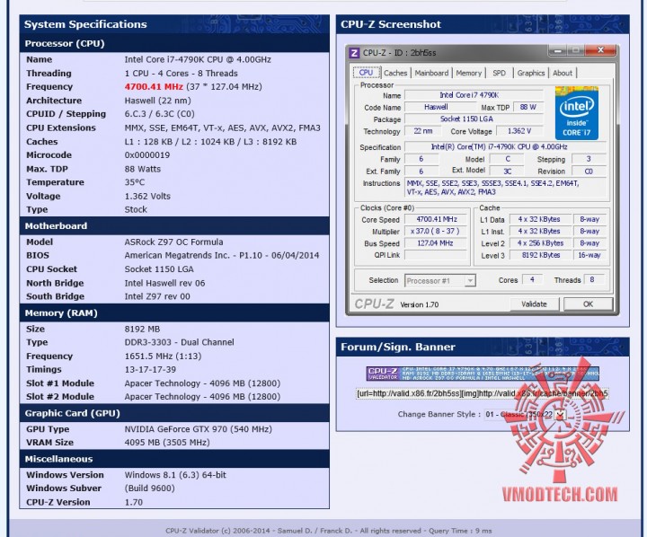The image size is (647, 537).
Task: Open the Change Banner Style dropdown
Action: coord(526,414)
